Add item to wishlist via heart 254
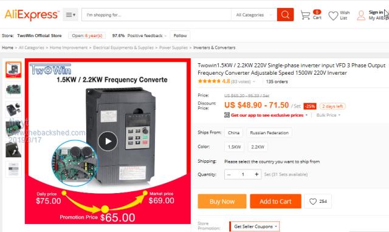The height and width of the screenshot is (232, 389). (x=318, y=201)
